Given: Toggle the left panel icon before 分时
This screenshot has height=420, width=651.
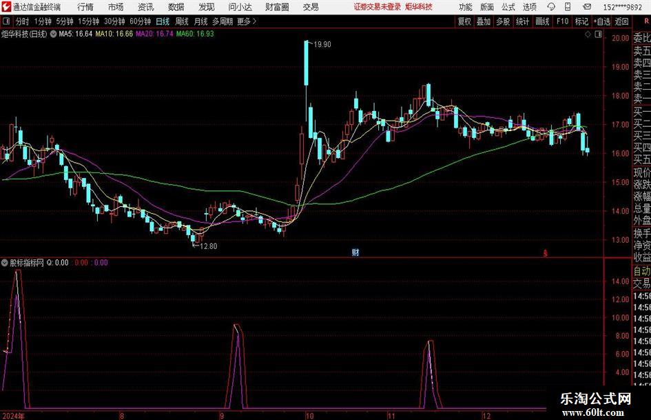Looking at the screenshot, I should coord(6,21).
